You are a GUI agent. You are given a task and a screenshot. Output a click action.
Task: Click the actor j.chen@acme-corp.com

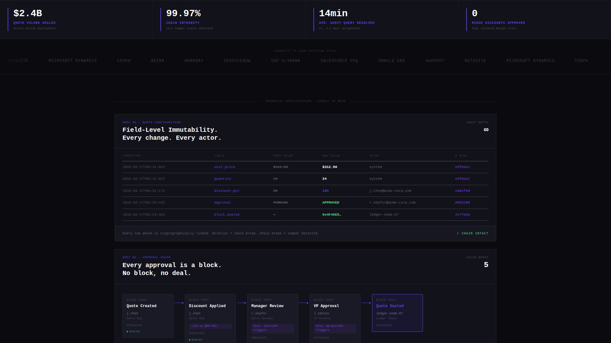(x=390, y=191)
